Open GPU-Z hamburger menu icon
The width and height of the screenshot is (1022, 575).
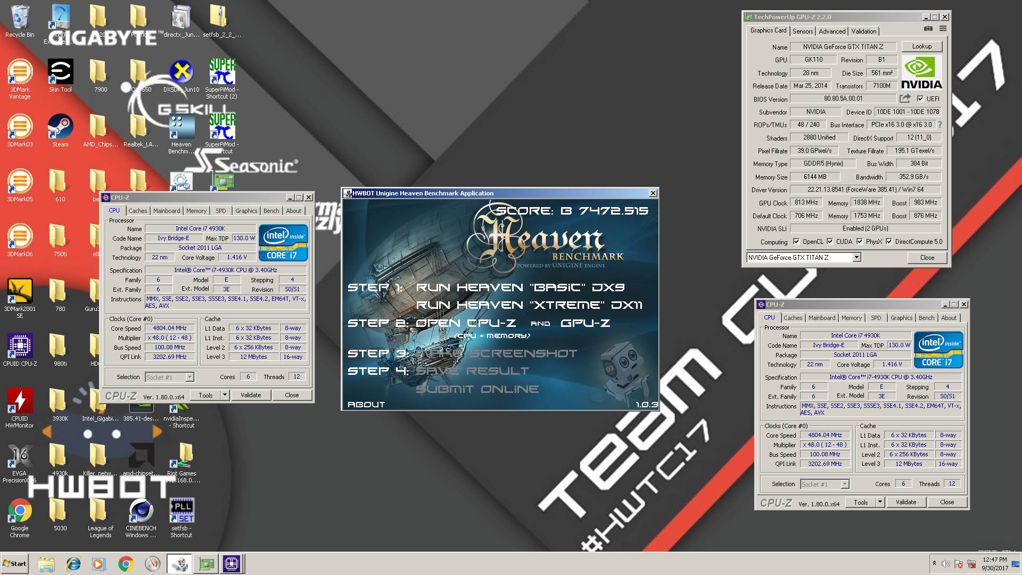(x=943, y=29)
